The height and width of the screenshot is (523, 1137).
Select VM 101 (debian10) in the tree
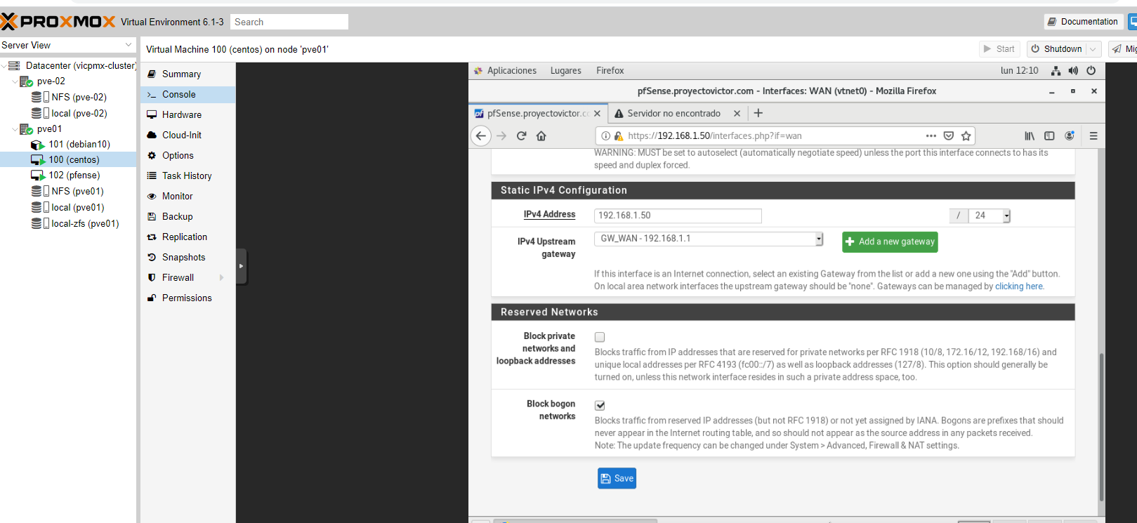click(x=79, y=145)
